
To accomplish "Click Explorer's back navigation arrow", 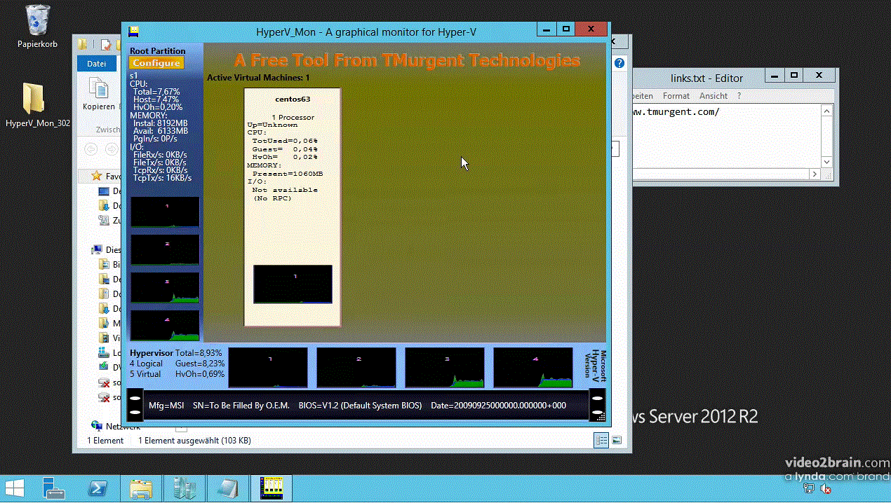I will pos(91,149).
